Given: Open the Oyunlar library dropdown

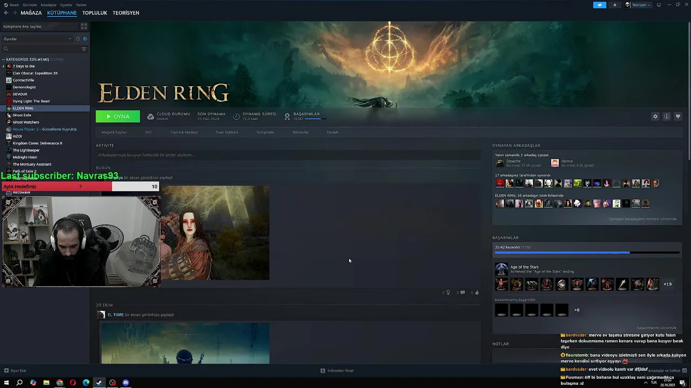Looking at the screenshot, I should coord(37,39).
